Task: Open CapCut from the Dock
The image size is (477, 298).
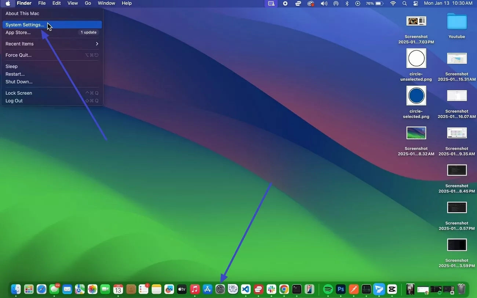Action: 392,289
